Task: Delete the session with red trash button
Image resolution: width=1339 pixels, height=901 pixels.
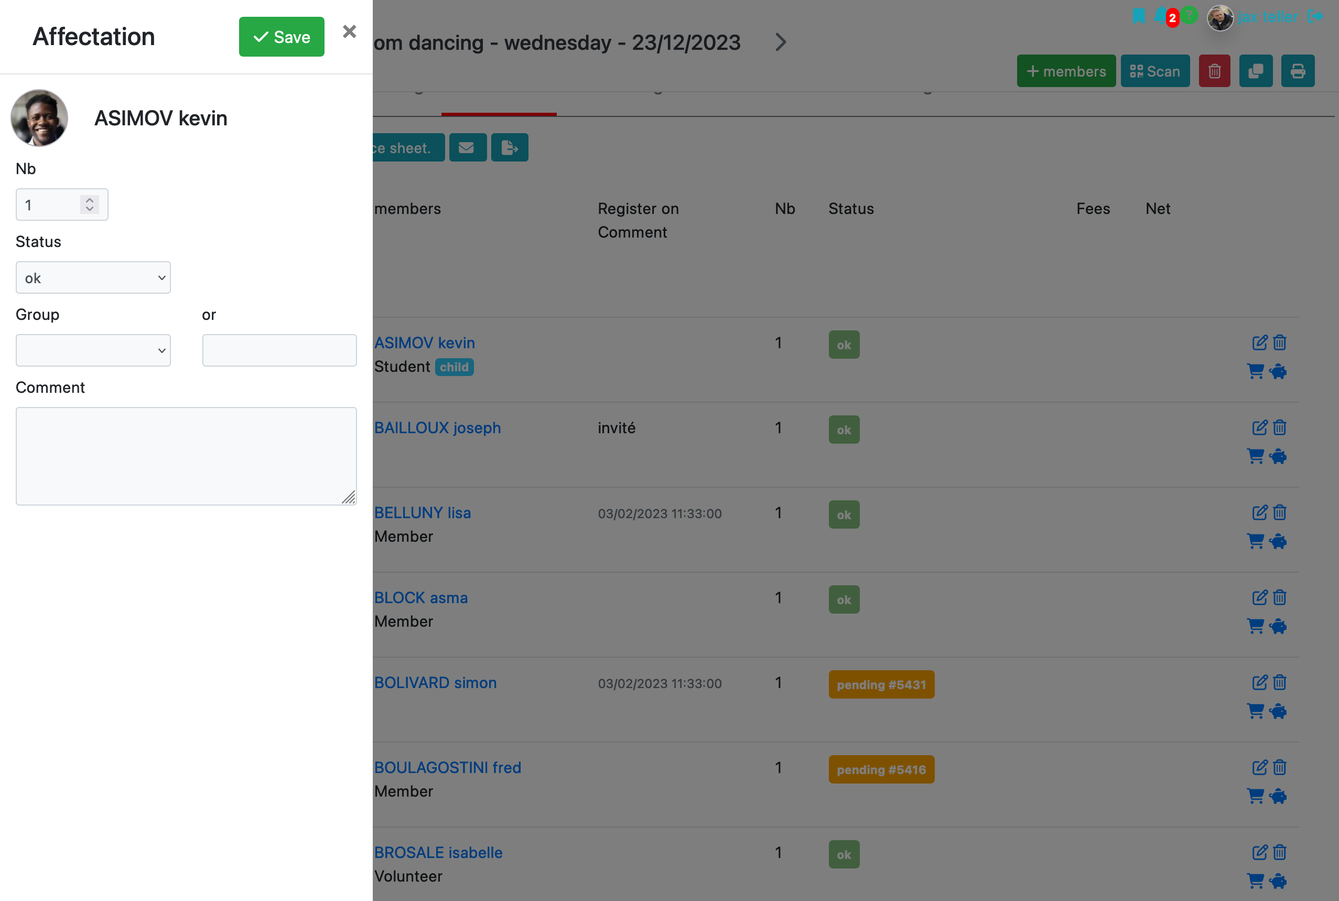Action: point(1214,71)
